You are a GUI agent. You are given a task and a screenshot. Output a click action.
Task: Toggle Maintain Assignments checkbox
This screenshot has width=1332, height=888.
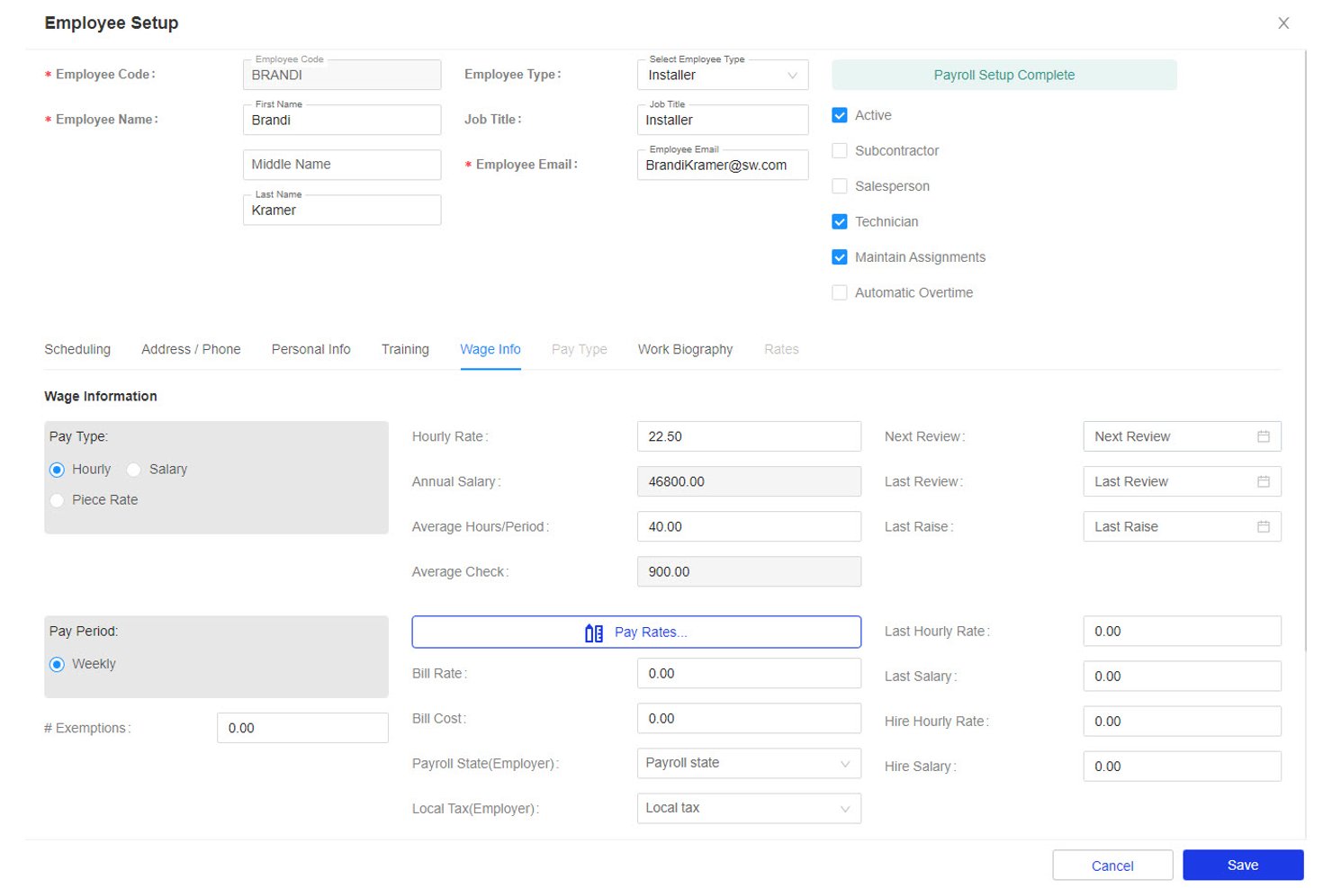[x=840, y=257]
